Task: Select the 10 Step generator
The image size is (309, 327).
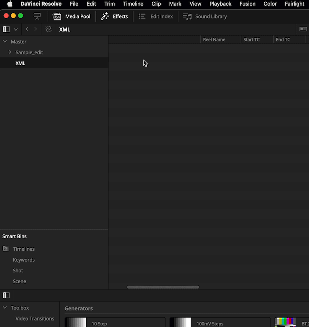Action: (x=115, y=323)
